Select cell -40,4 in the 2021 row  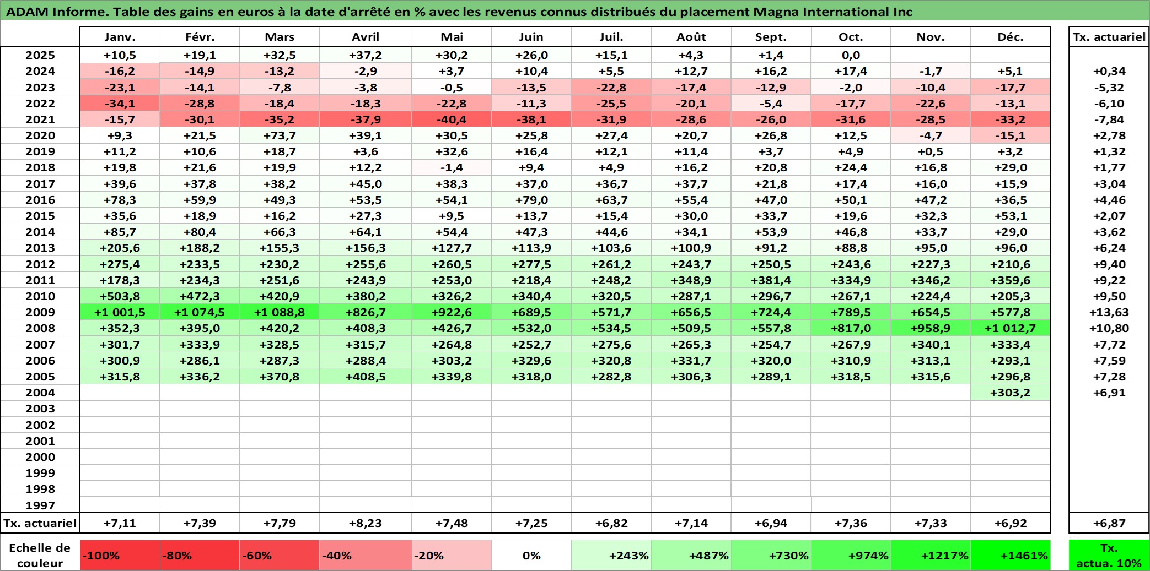[x=452, y=119]
